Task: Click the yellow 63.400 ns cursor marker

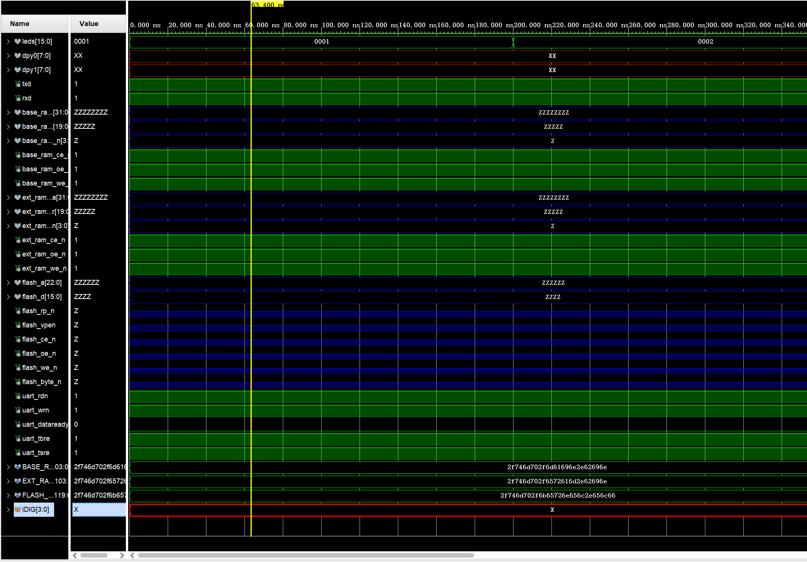Action: point(267,5)
